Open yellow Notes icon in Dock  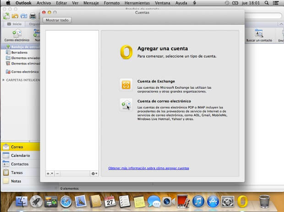(139, 201)
